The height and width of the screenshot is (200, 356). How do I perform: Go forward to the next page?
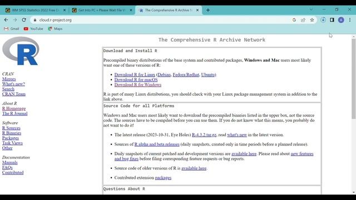[15, 20]
